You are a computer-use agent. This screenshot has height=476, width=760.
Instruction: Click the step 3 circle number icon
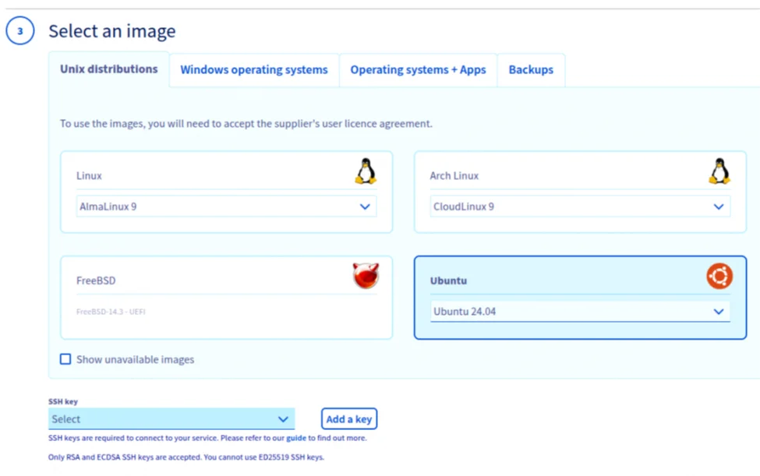20,32
